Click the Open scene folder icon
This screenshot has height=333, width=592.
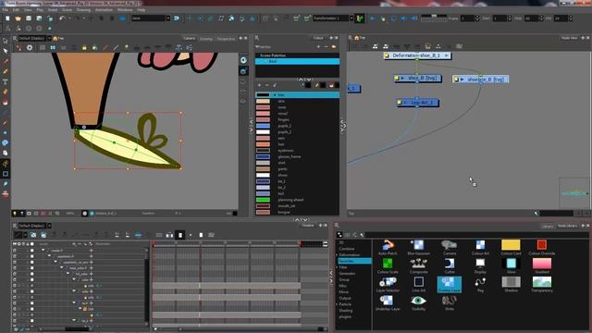coord(18,18)
